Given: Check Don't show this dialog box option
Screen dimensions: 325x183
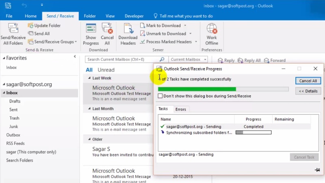Looking at the screenshot, I should [x=160, y=96].
